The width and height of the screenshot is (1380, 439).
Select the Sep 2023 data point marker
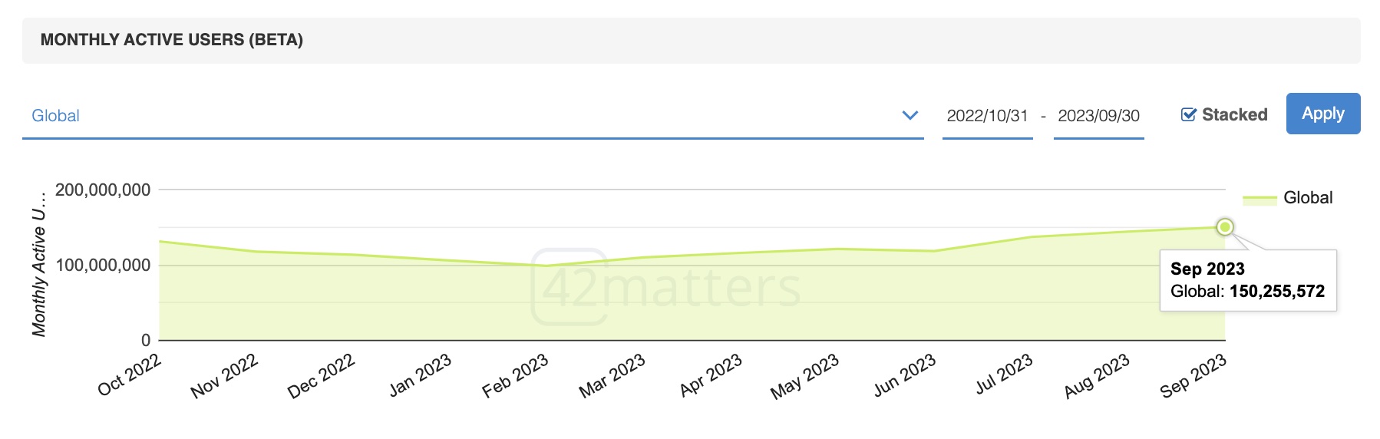[1225, 227]
